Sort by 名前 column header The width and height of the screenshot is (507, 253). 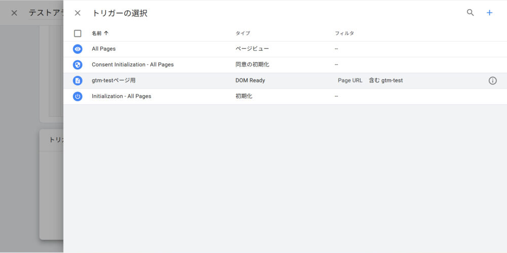[96, 33]
